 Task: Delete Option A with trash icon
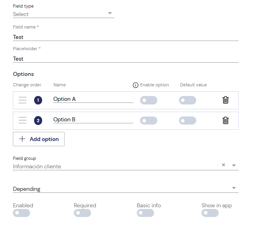tap(226, 100)
